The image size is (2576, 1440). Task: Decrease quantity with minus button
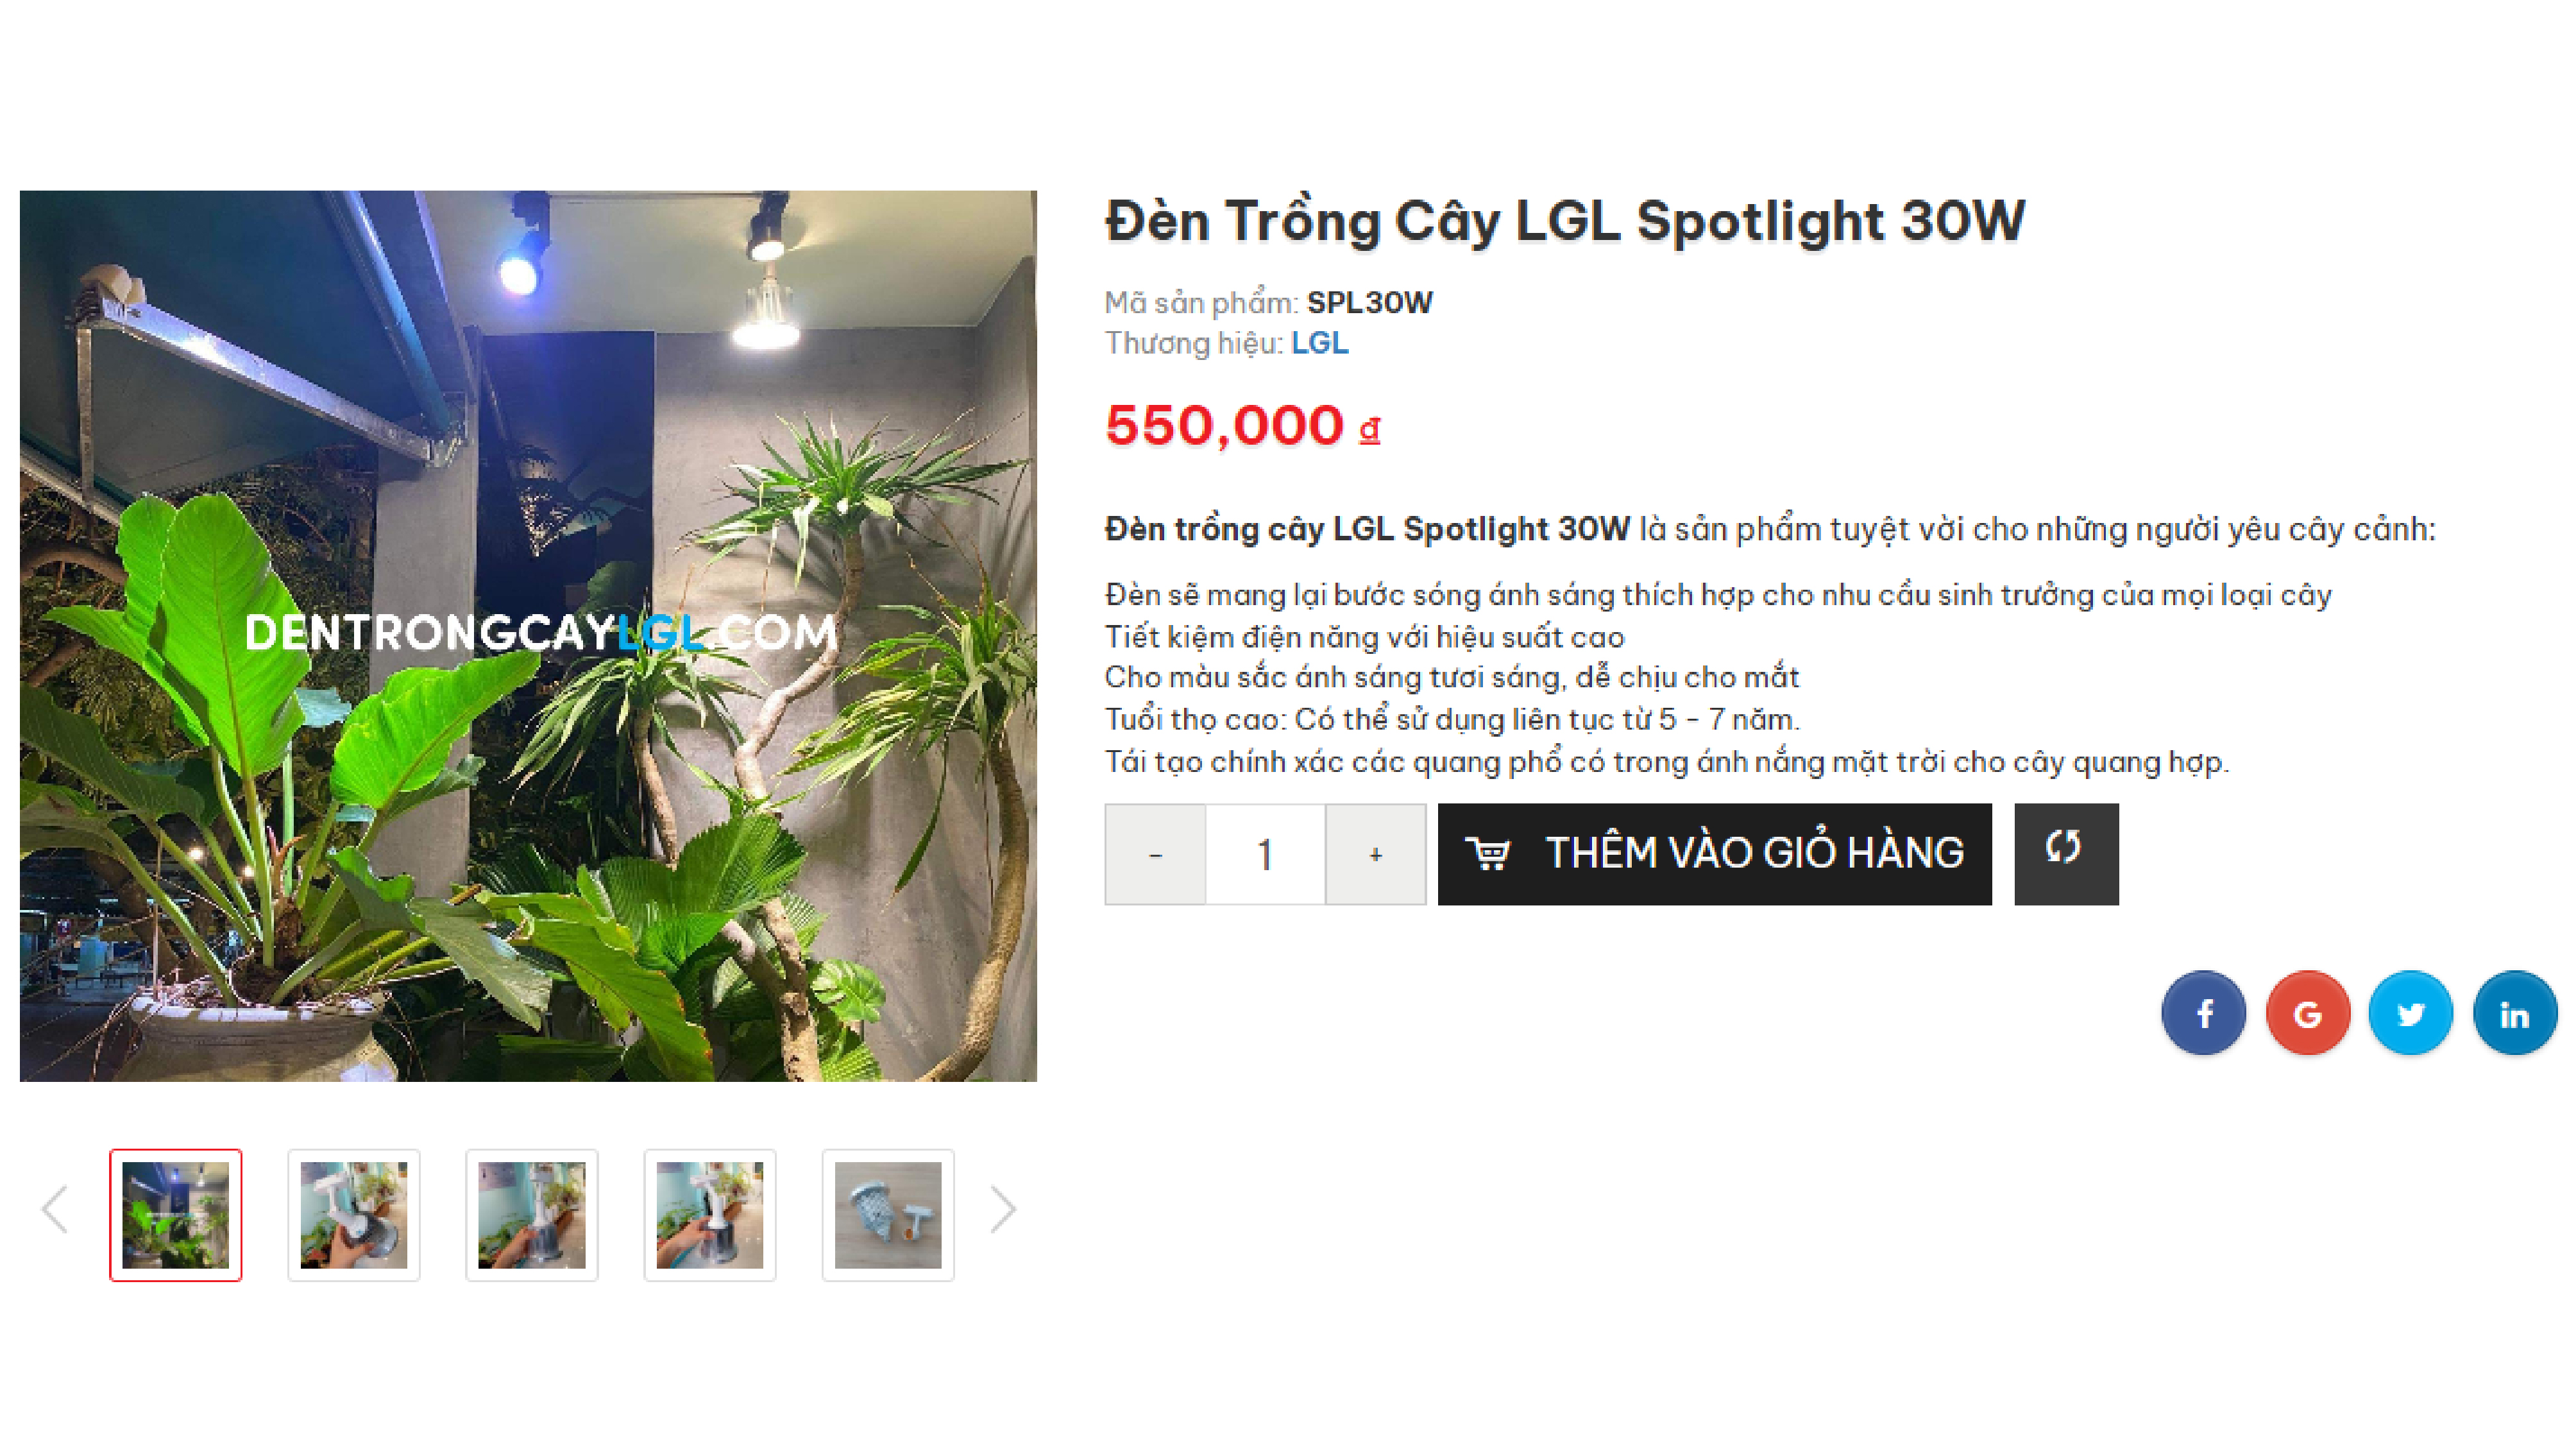pos(1155,853)
